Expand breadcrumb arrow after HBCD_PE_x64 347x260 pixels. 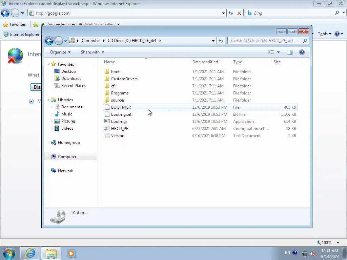[x=160, y=41]
